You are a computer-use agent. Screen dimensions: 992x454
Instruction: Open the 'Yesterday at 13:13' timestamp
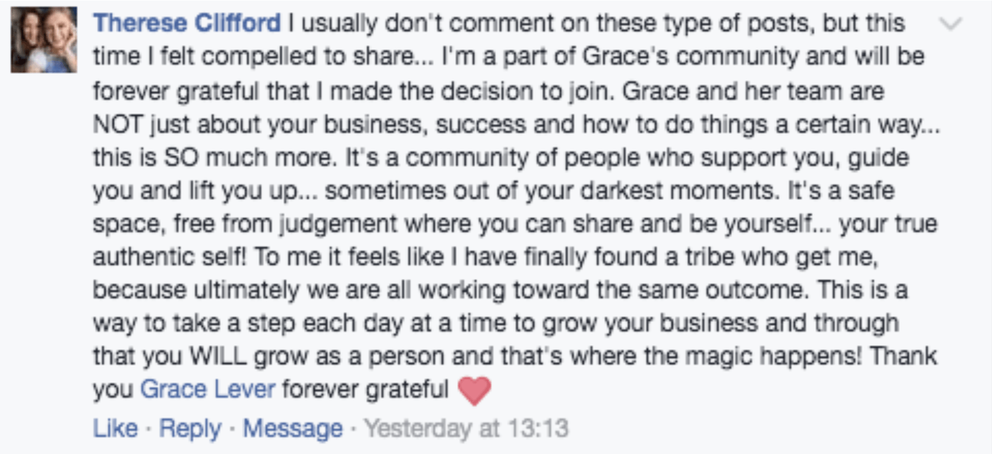[466, 429]
